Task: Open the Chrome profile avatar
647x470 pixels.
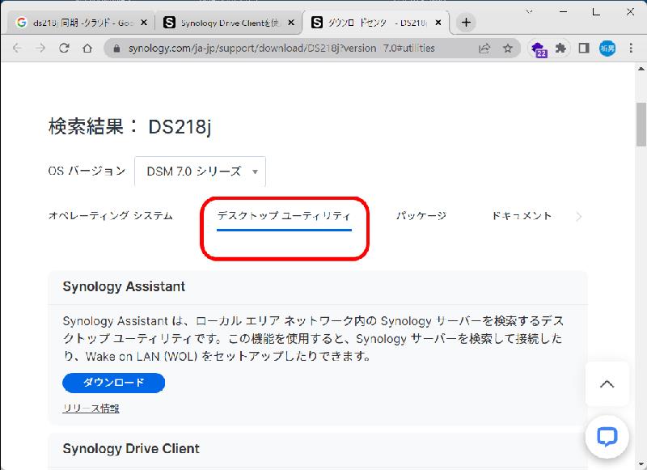Action: click(607, 49)
